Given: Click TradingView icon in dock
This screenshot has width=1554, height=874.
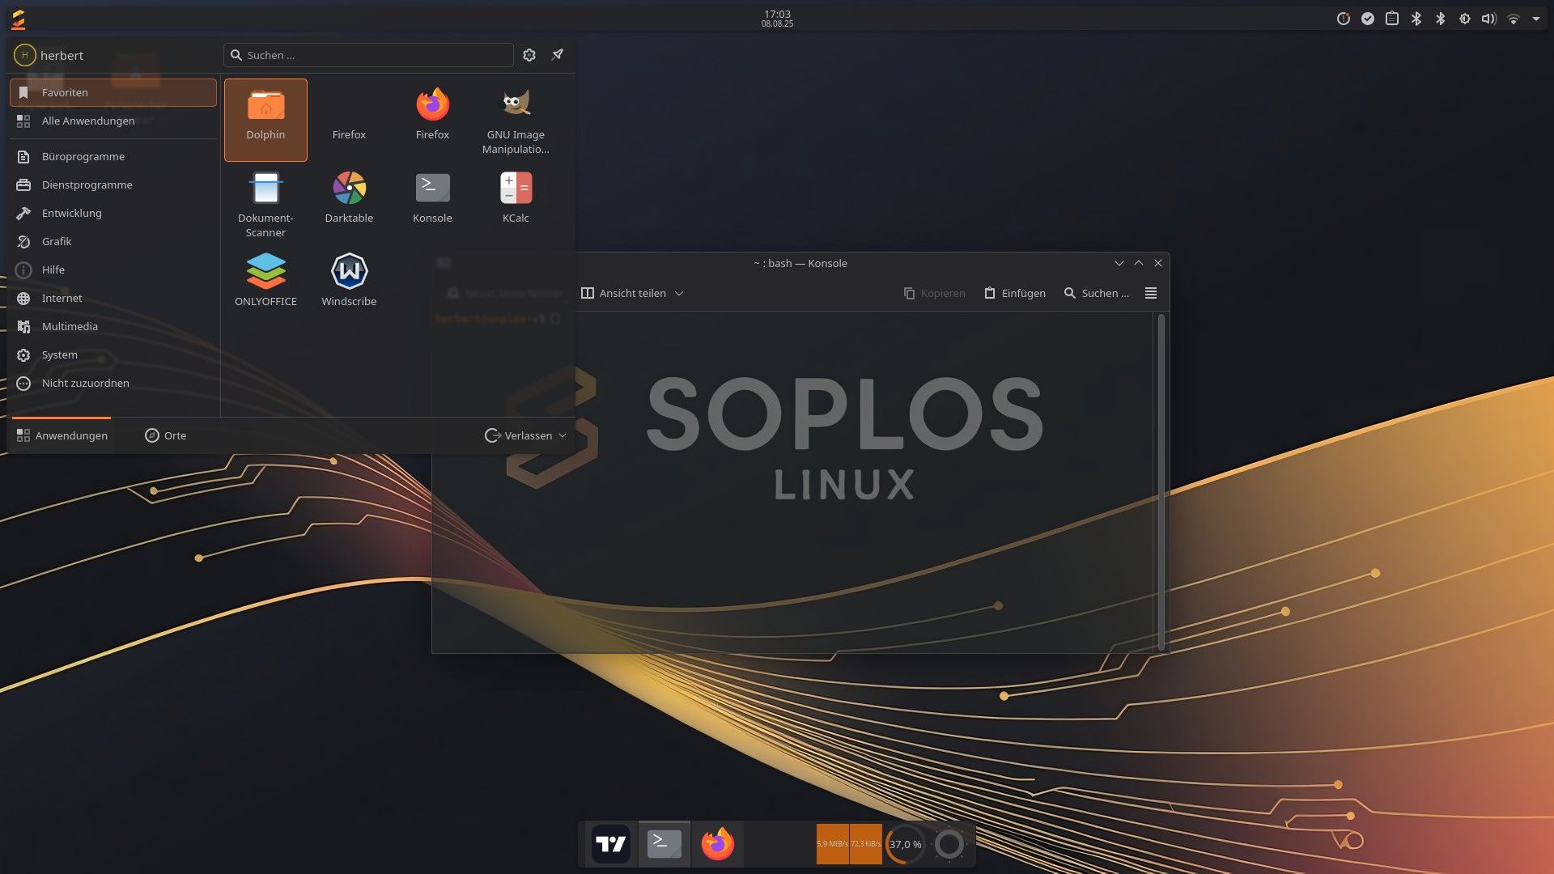Looking at the screenshot, I should pyautogui.click(x=610, y=844).
